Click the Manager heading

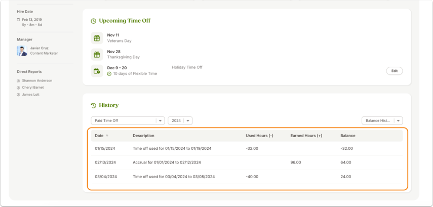tap(25, 39)
